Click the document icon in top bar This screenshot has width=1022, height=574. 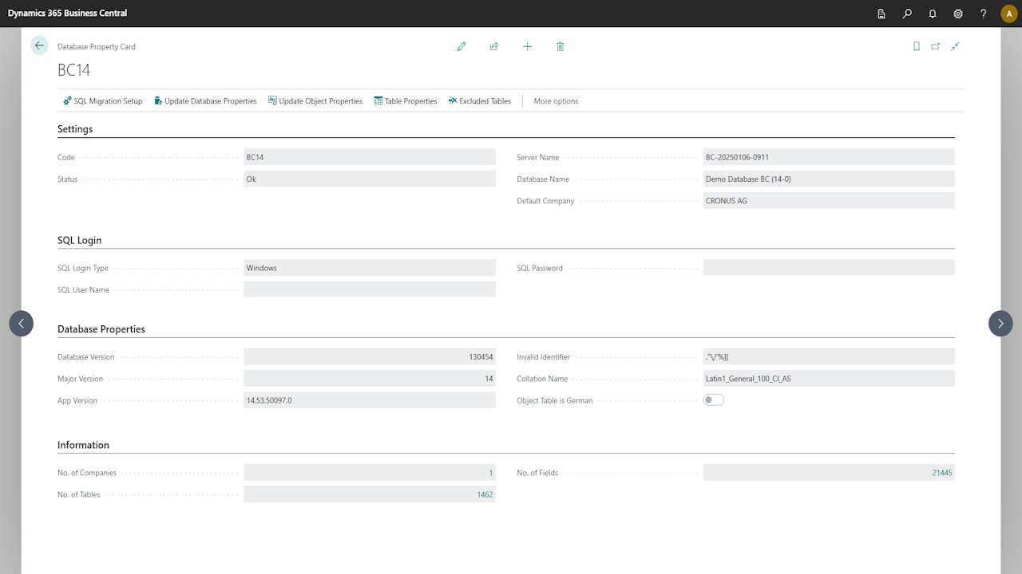pyautogui.click(x=881, y=14)
